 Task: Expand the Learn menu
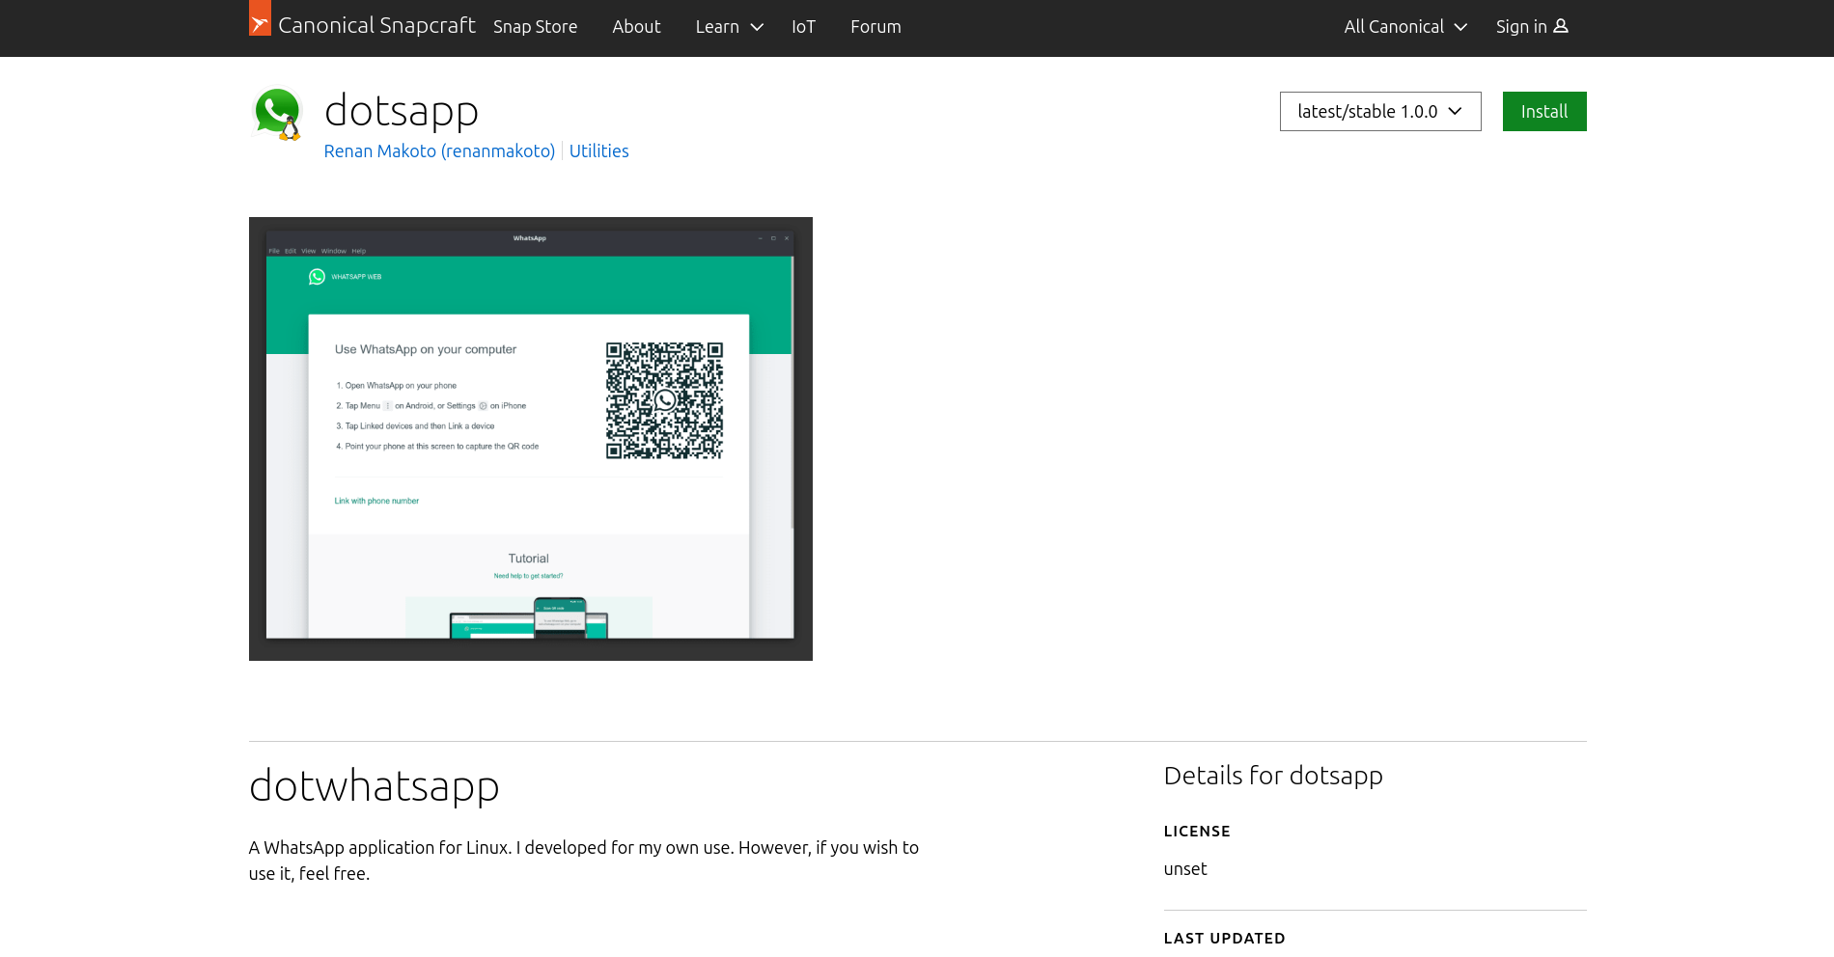729,27
